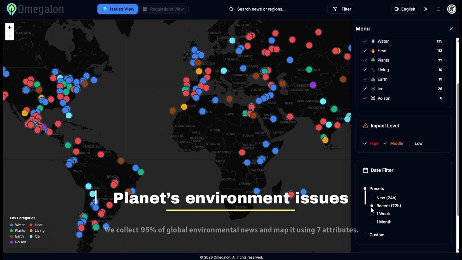Click the Poison purple swatch in legend
Screen dimensions: 462x260
[x=12, y=242]
